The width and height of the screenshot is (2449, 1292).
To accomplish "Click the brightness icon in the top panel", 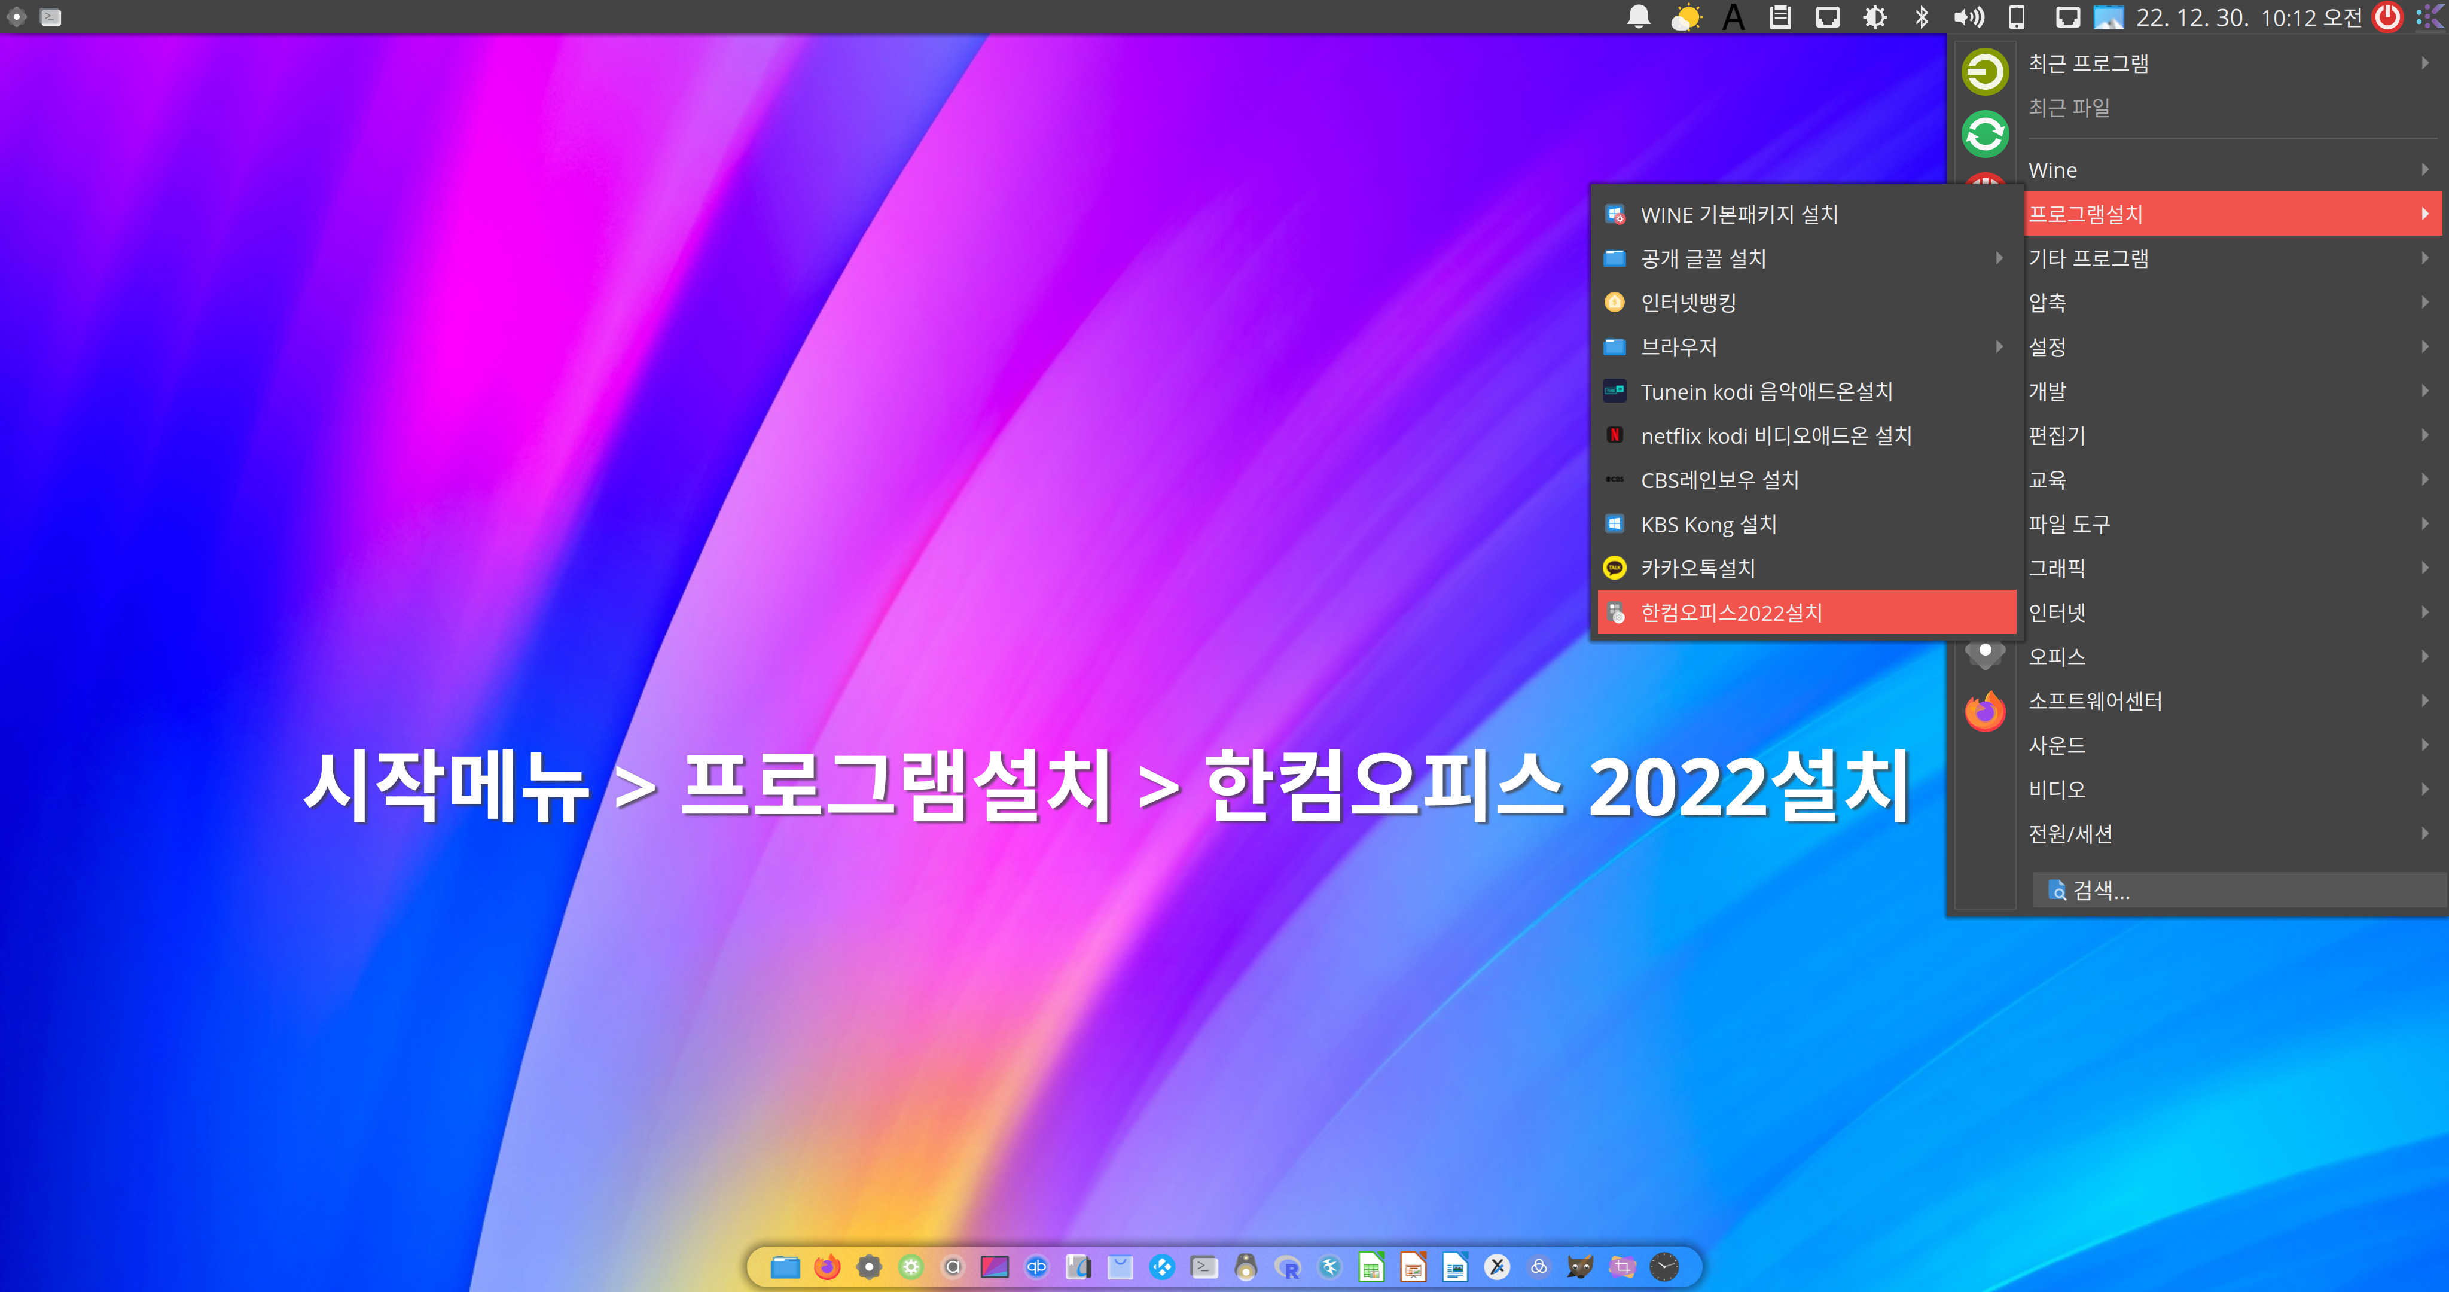I will [1875, 17].
